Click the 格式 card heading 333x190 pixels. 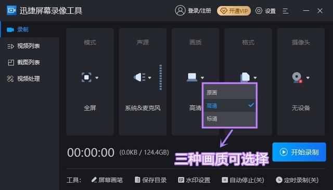(248, 43)
